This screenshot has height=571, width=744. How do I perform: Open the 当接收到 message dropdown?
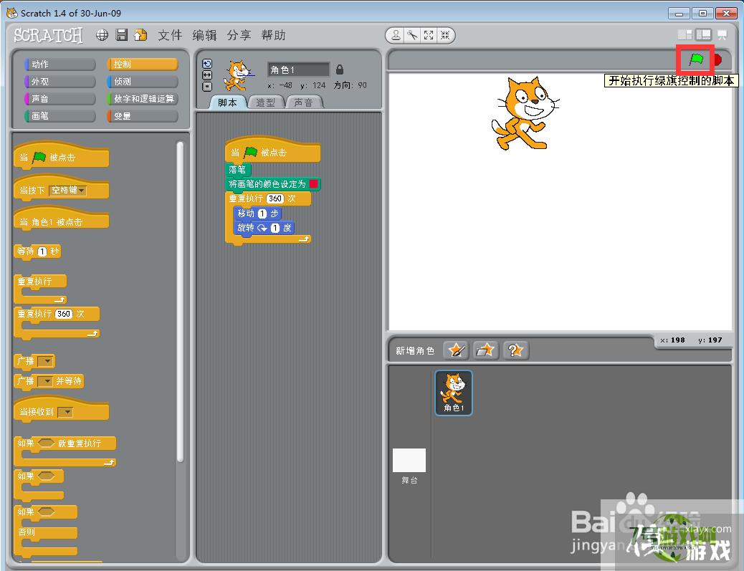[65, 412]
